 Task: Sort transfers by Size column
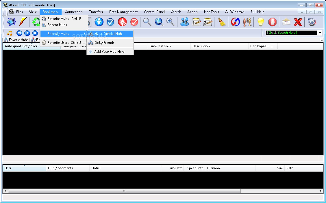click(x=270, y=168)
